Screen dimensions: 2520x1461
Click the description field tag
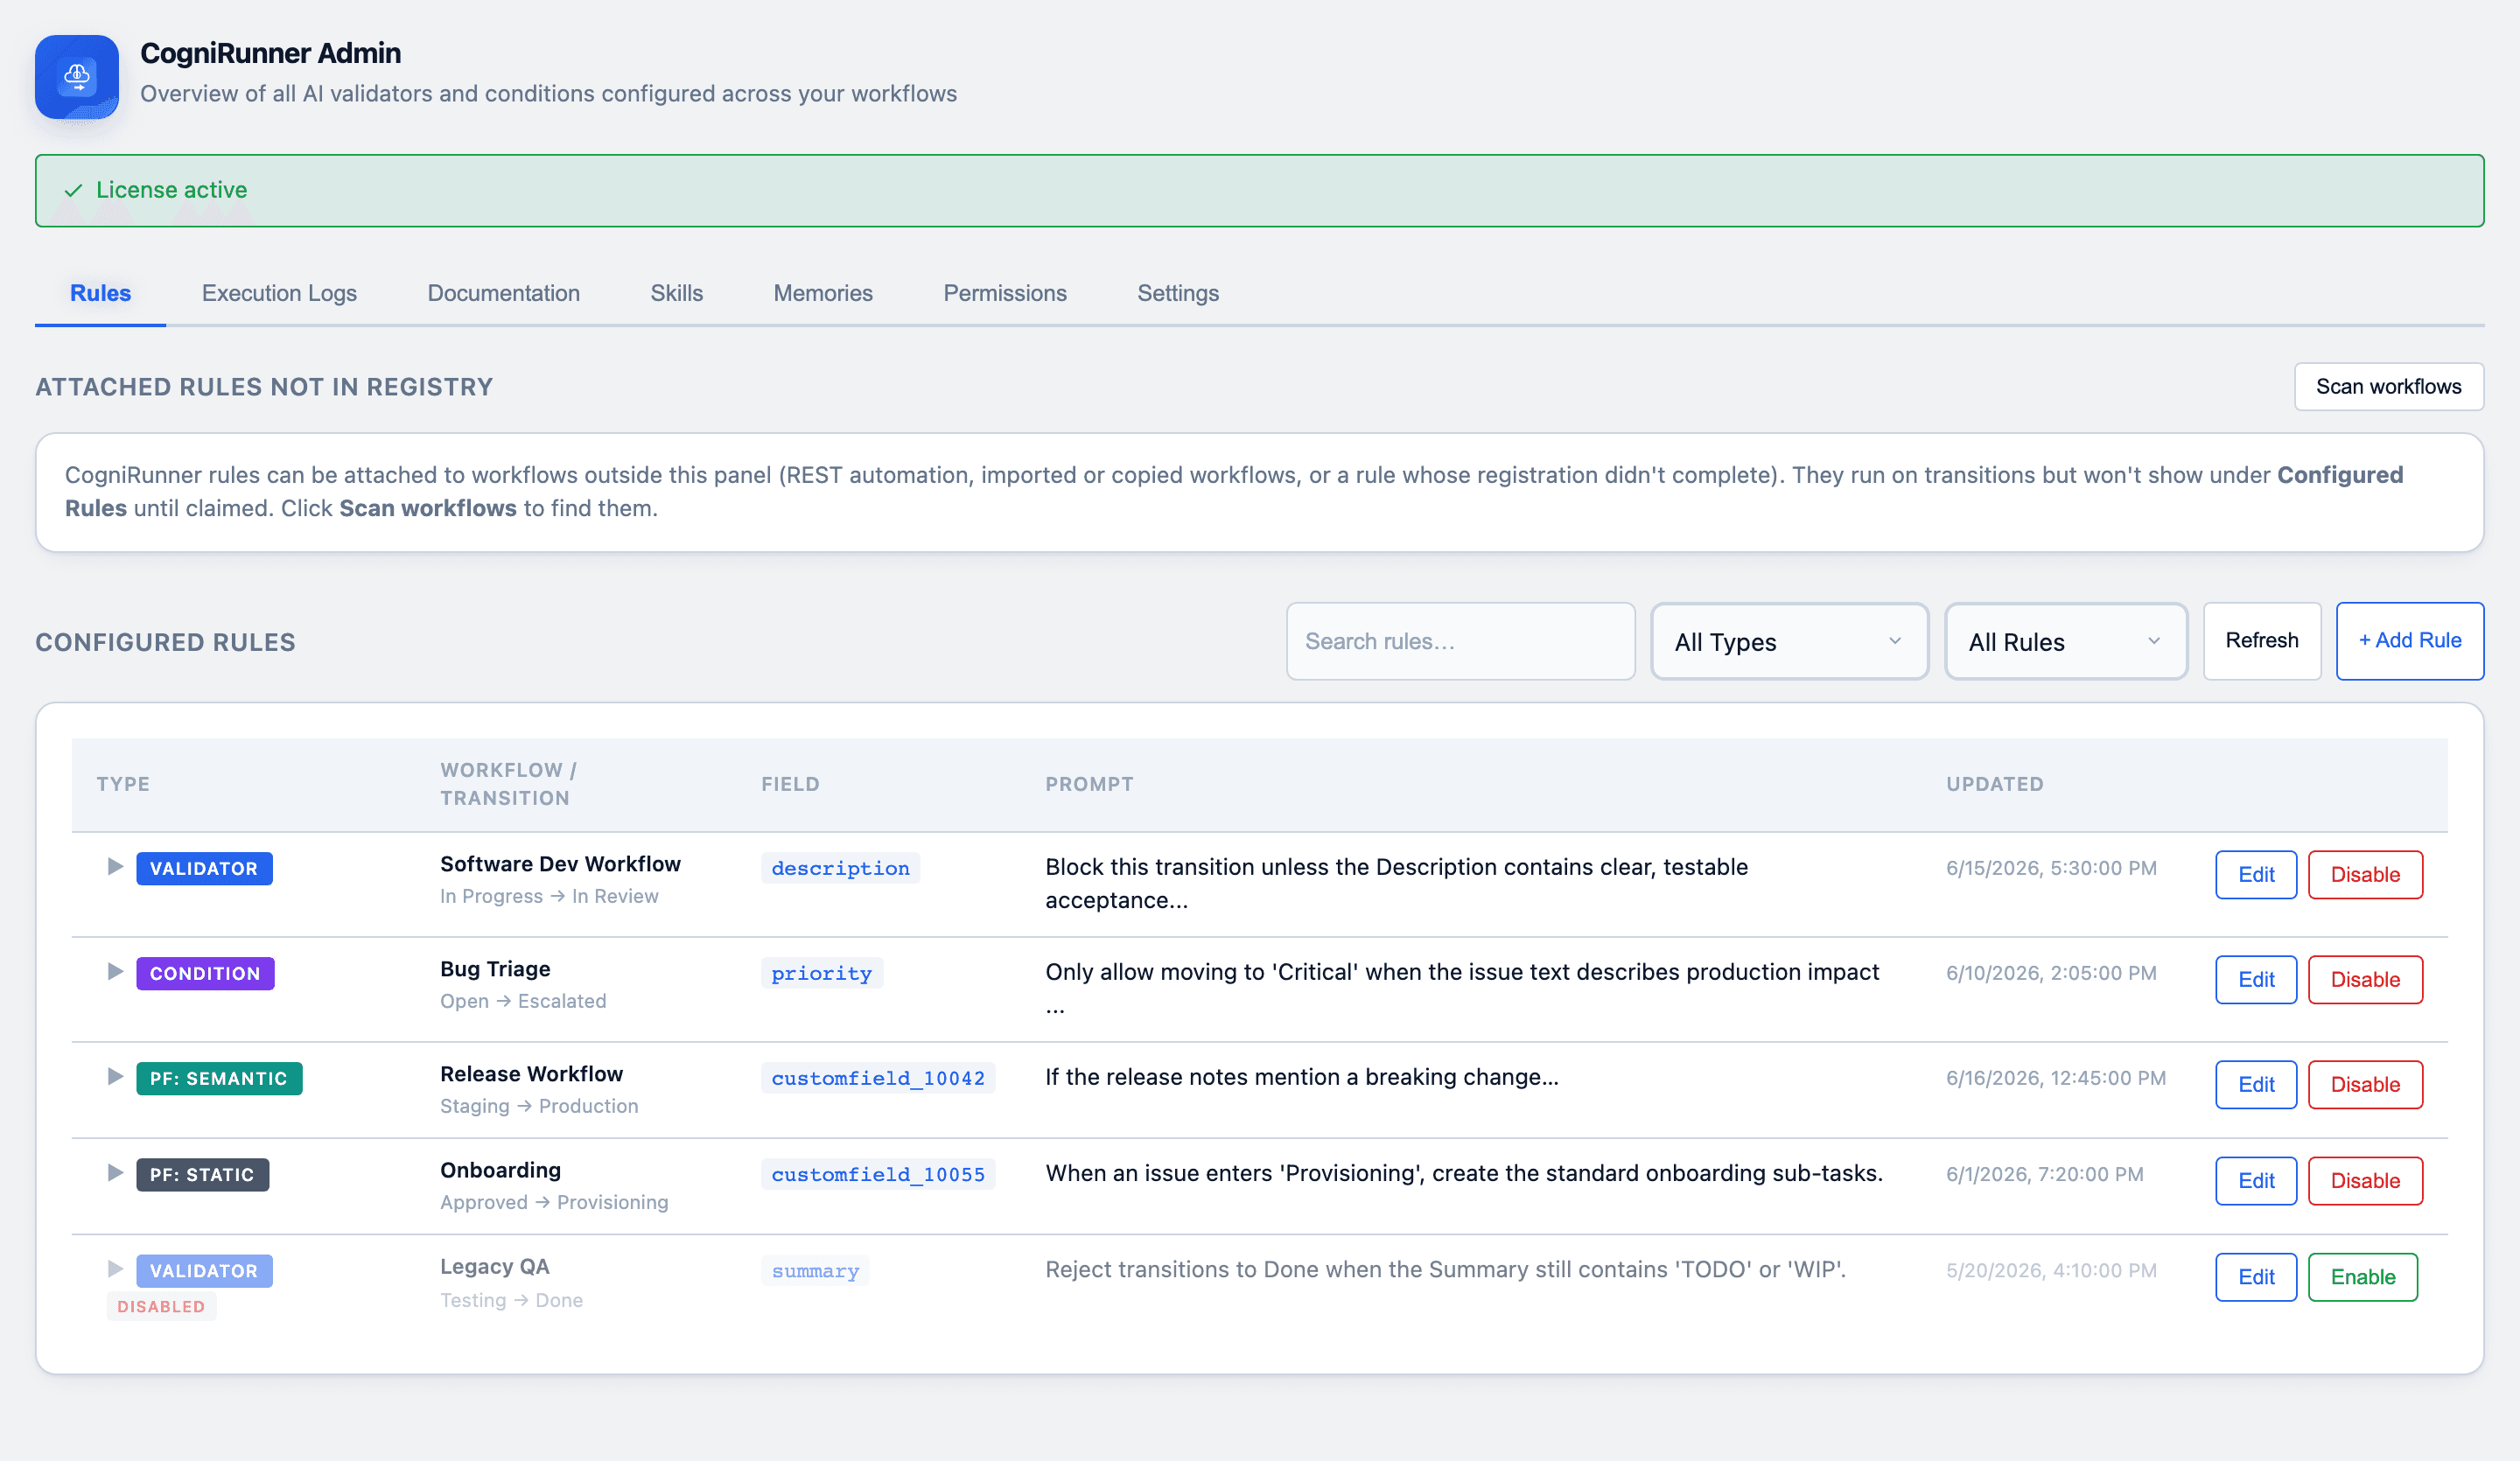(840, 868)
